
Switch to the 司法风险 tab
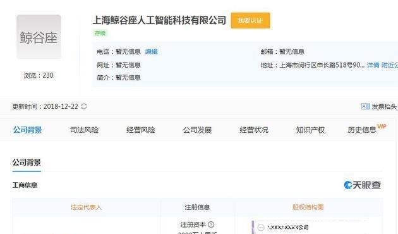(x=84, y=130)
